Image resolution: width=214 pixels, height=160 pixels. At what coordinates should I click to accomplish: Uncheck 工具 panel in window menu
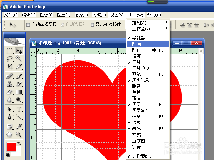pos(148,62)
